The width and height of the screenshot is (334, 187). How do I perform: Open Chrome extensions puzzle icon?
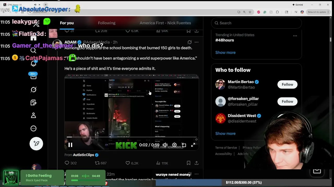[277, 12]
